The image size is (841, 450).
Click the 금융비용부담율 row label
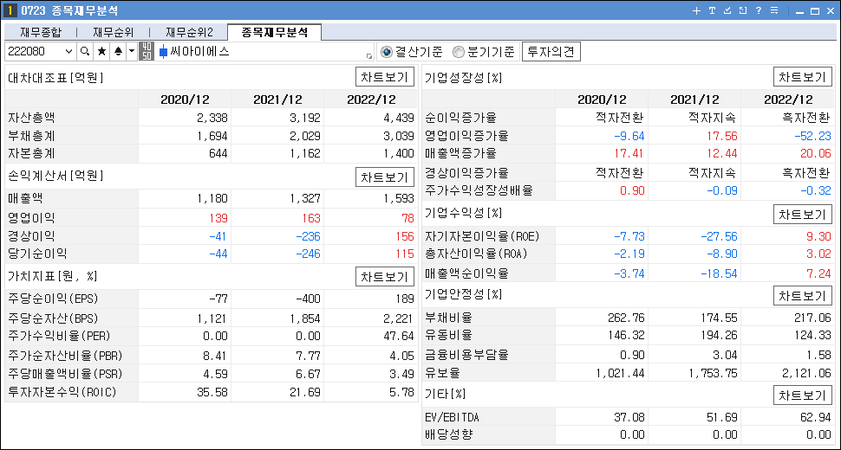(x=466, y=355)
